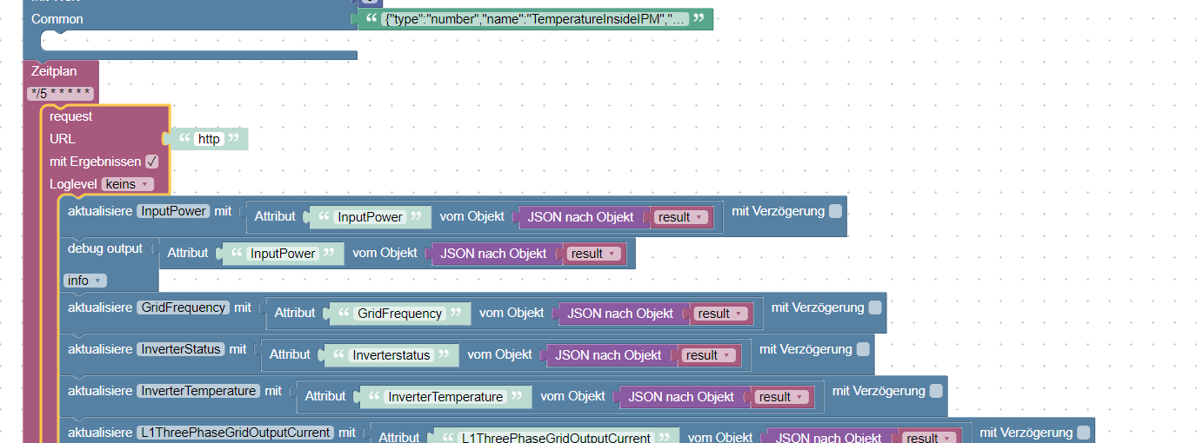This screenshot has width=1197, height=443.
Task: Toggle 'mit Verzögerung' in aktualisiere InputPower row
Action: [835, 211]
